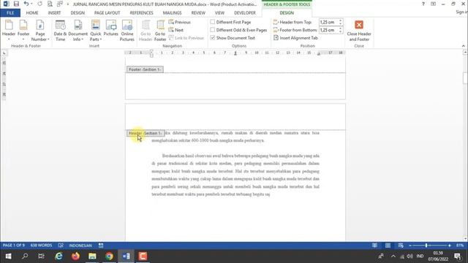Click proofing errors icon in status bar
The width and height of the screenshot is (468, 263).
(x=61, y=245)
